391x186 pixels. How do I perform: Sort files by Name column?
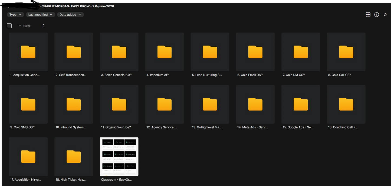click(x=27, y=26)
